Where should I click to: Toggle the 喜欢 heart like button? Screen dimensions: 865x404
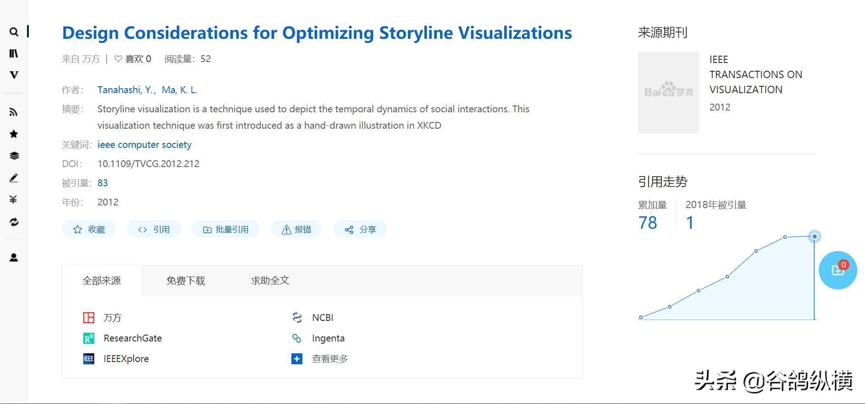pyautogui.click(x=118, y=59)
